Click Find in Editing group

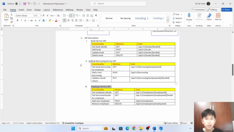176,14
